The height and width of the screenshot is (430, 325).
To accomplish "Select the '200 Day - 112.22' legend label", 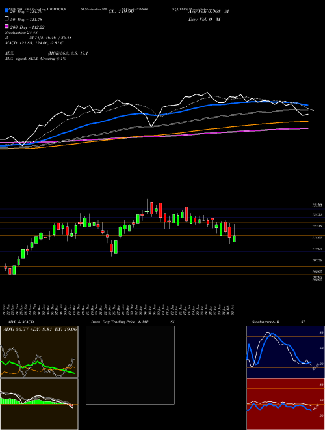I will point(27,27).
